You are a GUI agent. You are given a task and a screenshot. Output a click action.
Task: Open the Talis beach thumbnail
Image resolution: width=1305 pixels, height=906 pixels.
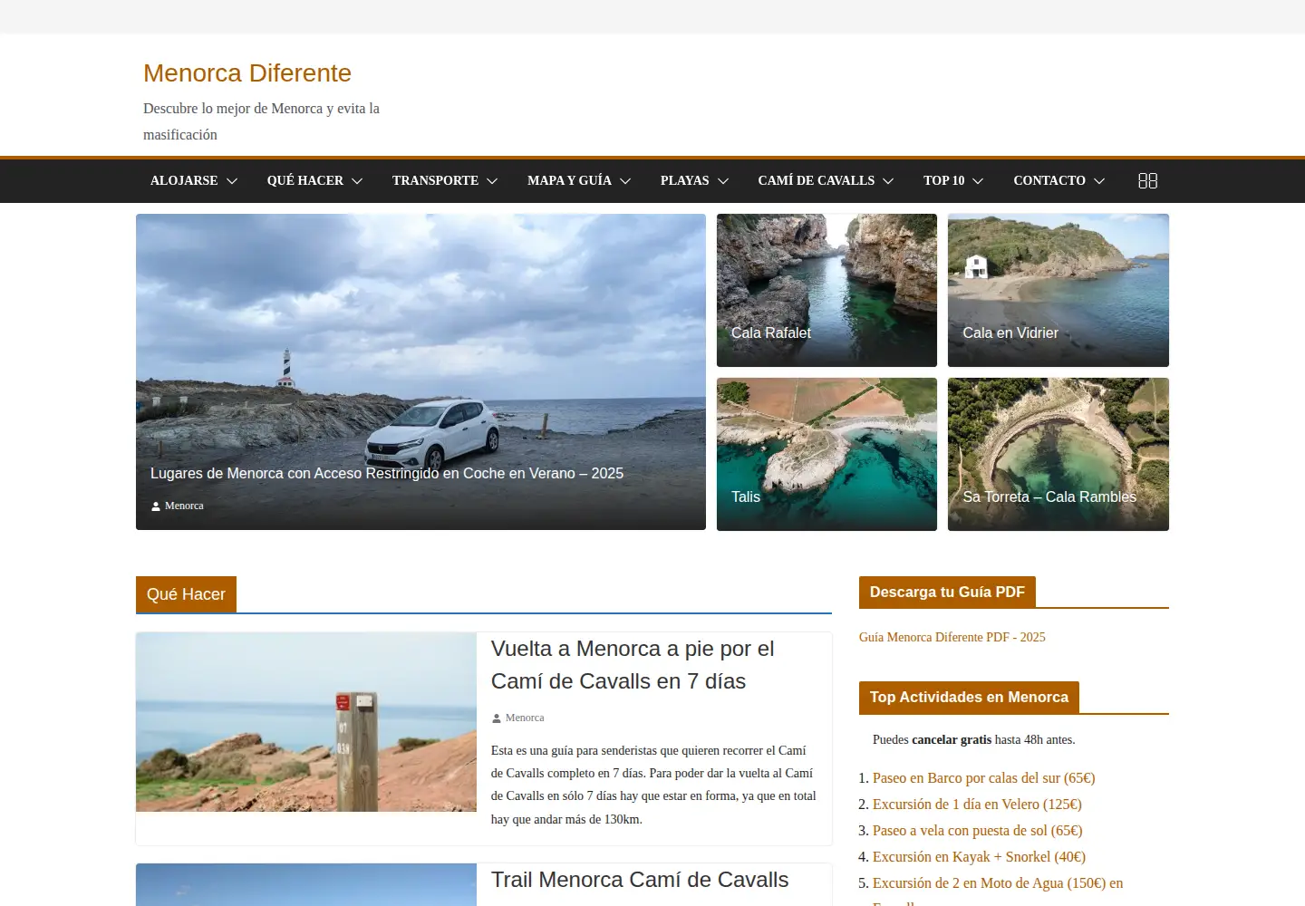(826, 454)
